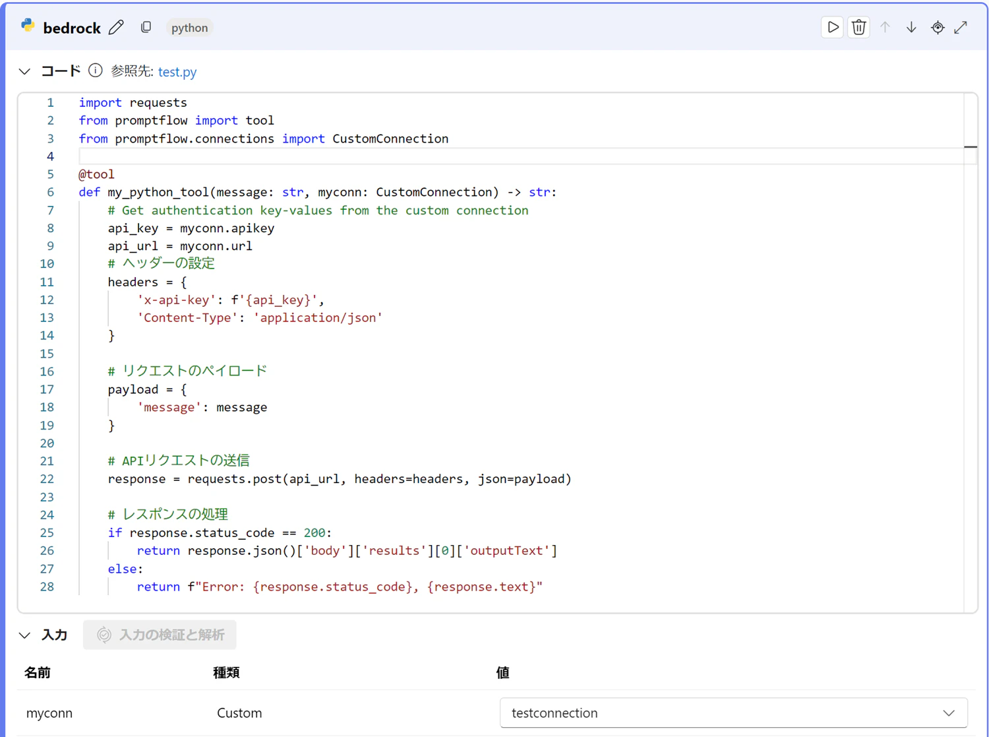Click line number 28 in gutter
The height and width of the screenshot is (737, 989).
coord(47,587)
